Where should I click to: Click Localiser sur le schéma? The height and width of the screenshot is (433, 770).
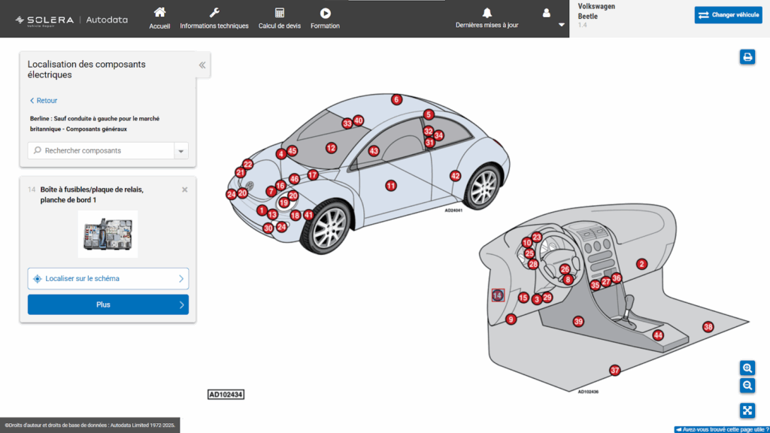108,278
